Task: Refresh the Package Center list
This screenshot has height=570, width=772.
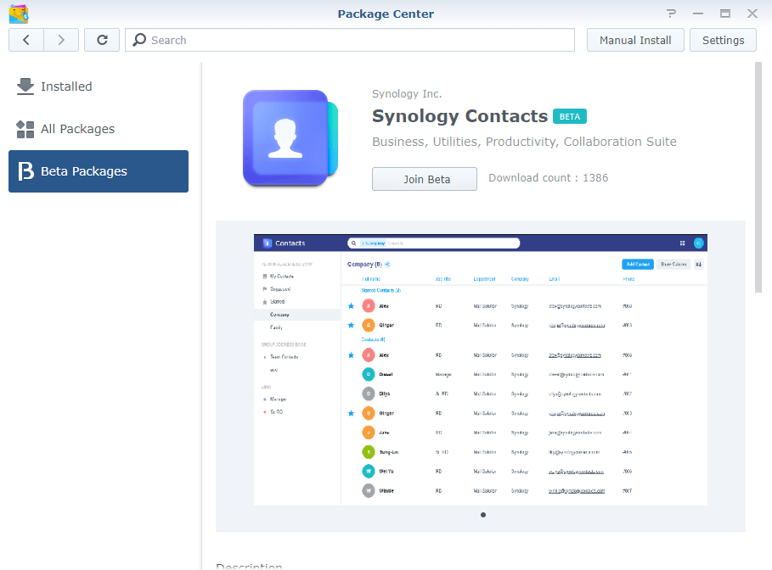Action: point(102,40)
